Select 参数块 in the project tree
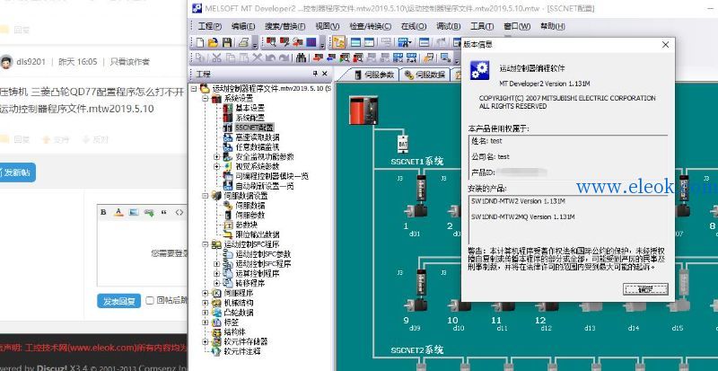 pos(246,225)
